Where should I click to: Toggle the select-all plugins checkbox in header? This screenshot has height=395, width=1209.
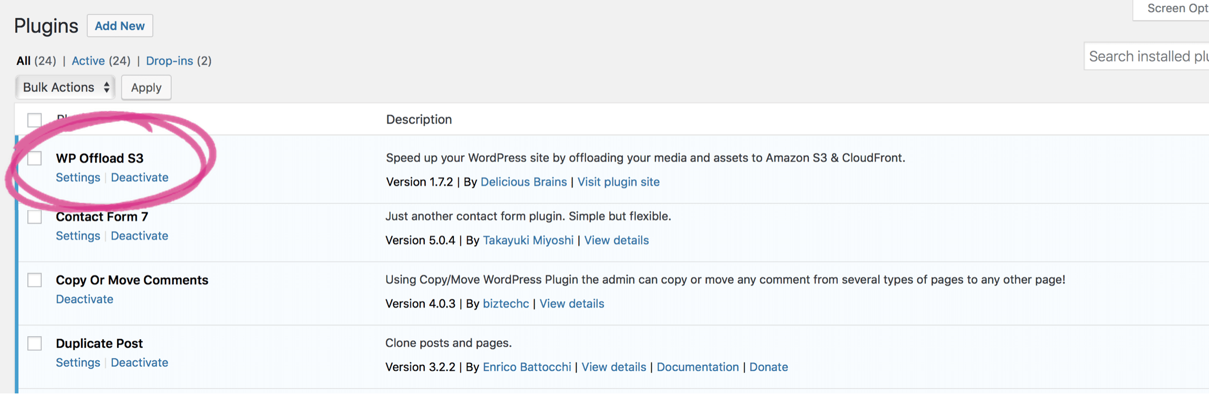[35, 120]
